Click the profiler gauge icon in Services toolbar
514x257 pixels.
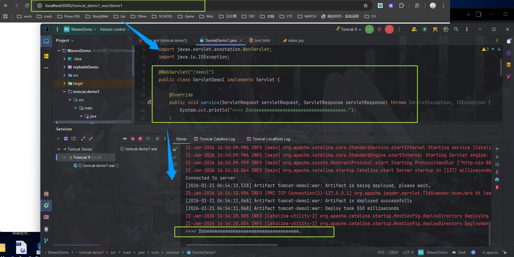157,139
